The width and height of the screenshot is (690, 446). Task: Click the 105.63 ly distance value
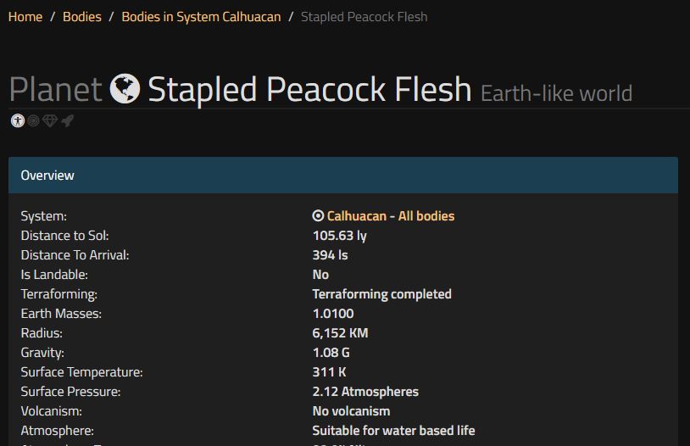coord(340,236)
